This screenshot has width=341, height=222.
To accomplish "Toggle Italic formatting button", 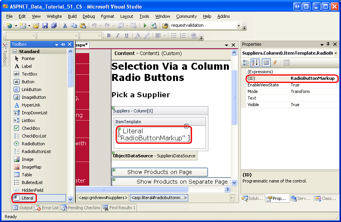I will pyautogui.click(x=118, y=36).
